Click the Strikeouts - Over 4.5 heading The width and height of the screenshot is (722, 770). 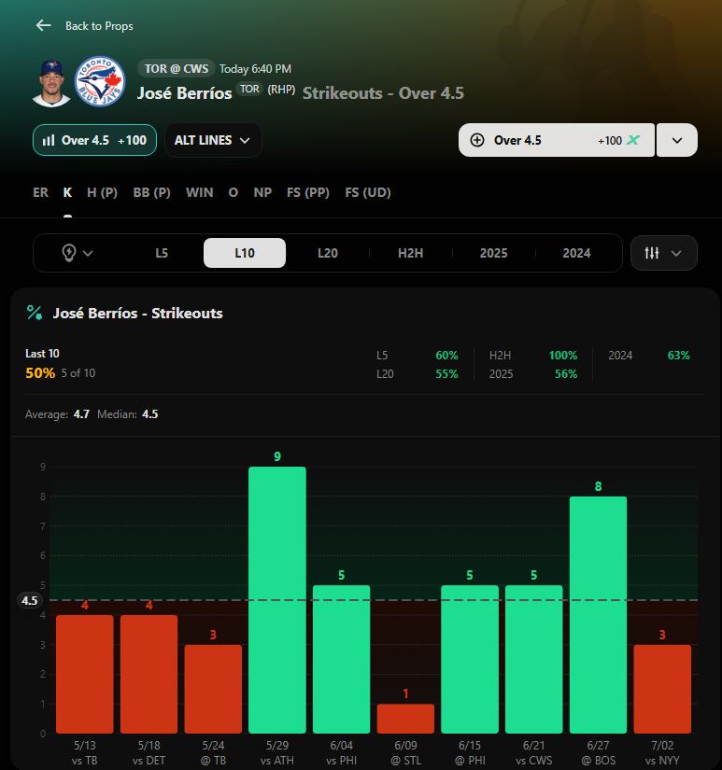click(x=383, y=93)
